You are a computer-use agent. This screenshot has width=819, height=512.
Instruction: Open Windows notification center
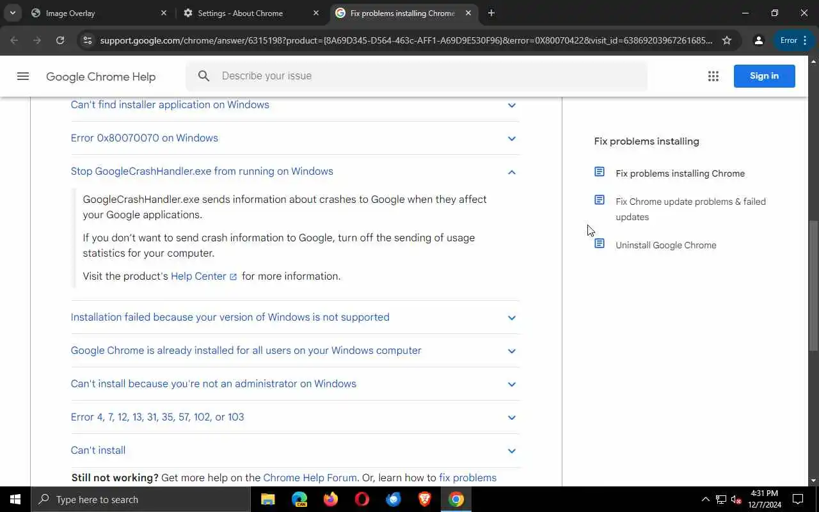pos(798,499)
